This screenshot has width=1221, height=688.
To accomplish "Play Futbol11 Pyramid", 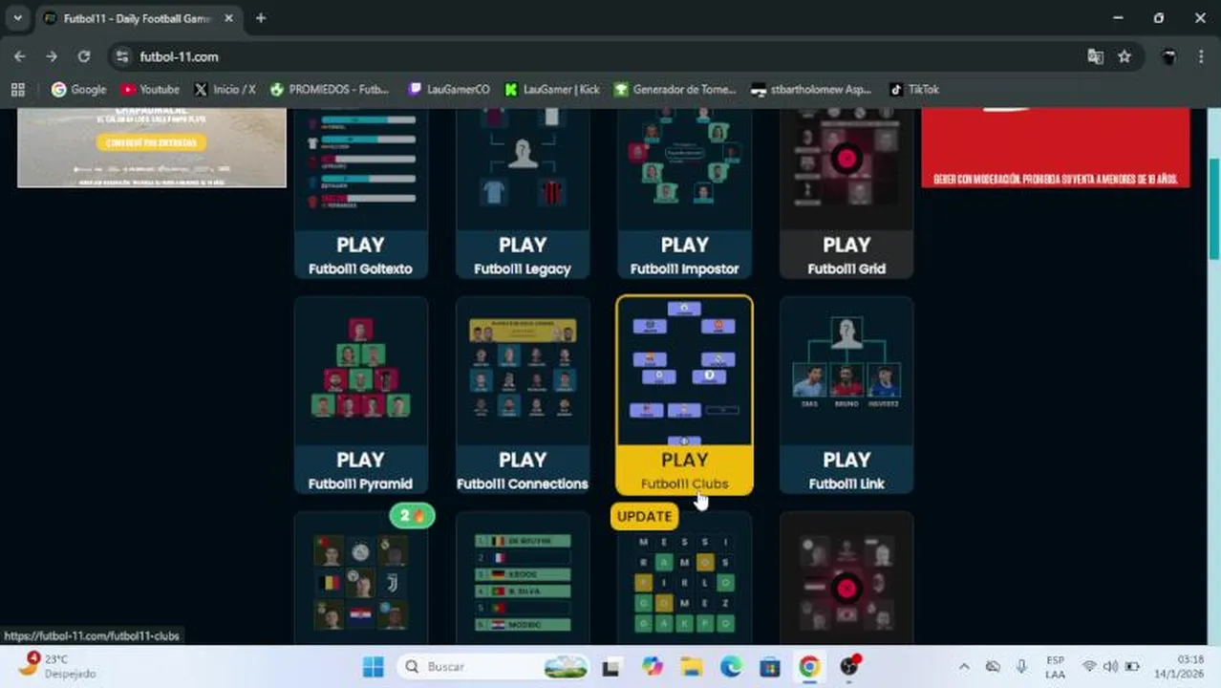I will pyautogui.click(x=360, y=470).
